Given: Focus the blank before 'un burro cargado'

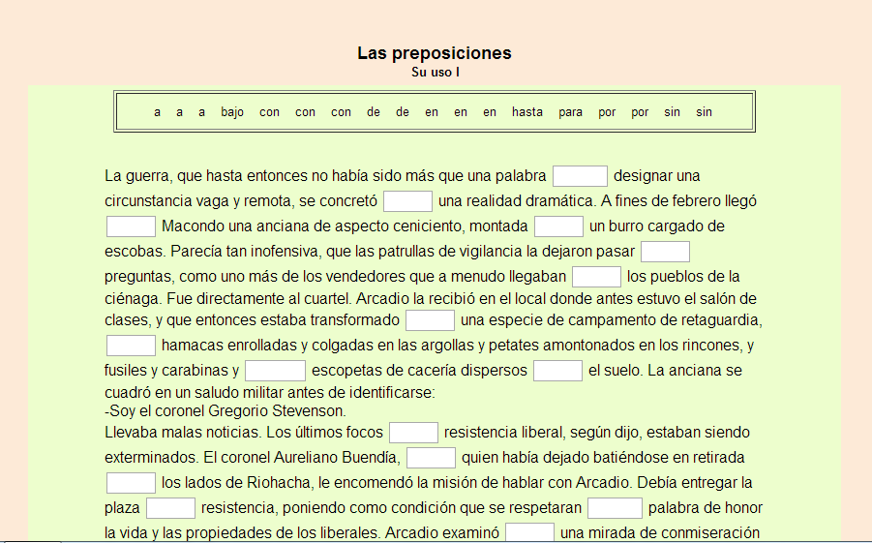Looking at the screenshot, I should coord(558,226).
